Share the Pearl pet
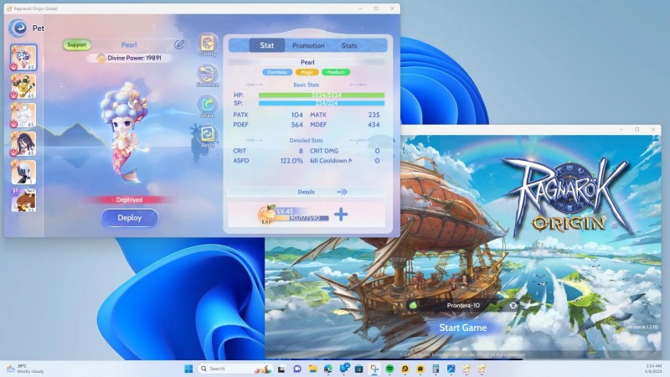This screenshot has width=670, height=377. coord(207,106)
